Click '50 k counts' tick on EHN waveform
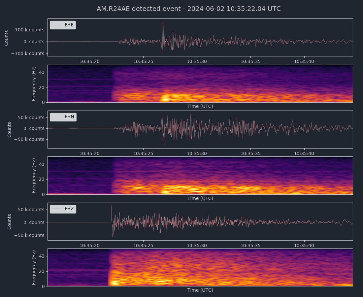 (x=31, y=117)
